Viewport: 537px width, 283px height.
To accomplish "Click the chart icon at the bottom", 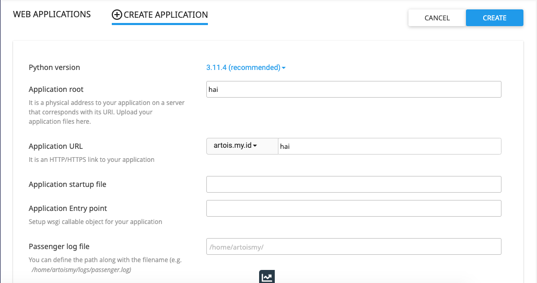I will pos(267,277).
